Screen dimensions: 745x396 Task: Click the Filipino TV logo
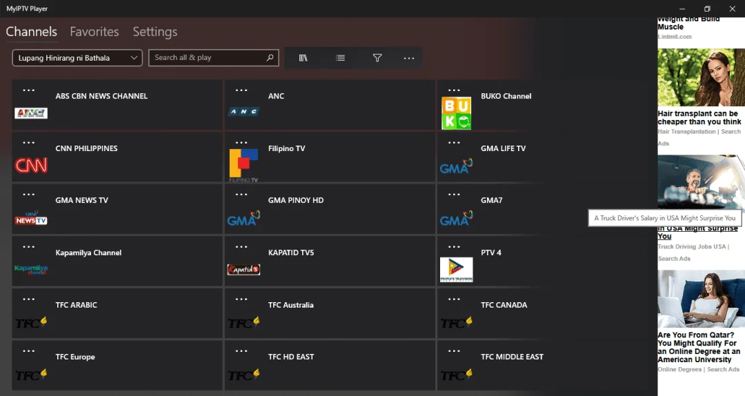click(x=244, y=165)
